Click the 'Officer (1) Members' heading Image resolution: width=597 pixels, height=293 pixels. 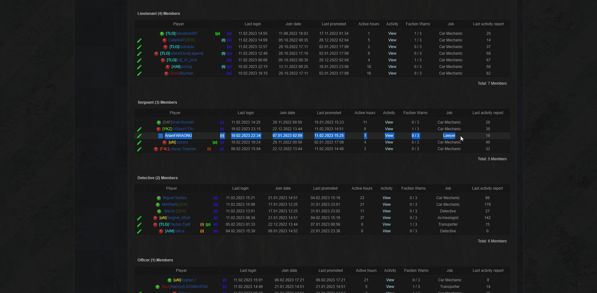[x=155, y=260]
